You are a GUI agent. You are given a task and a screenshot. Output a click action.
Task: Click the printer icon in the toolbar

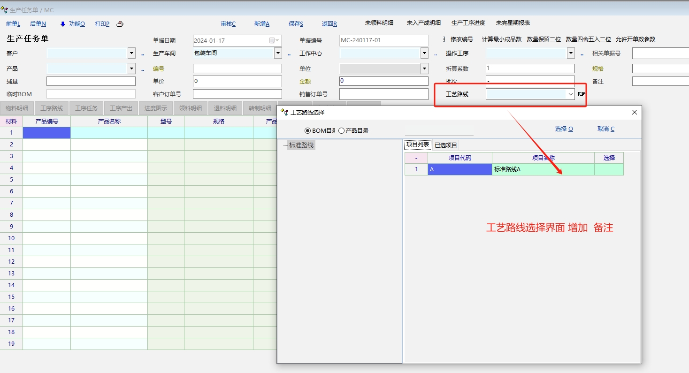(x=120, y=24)
